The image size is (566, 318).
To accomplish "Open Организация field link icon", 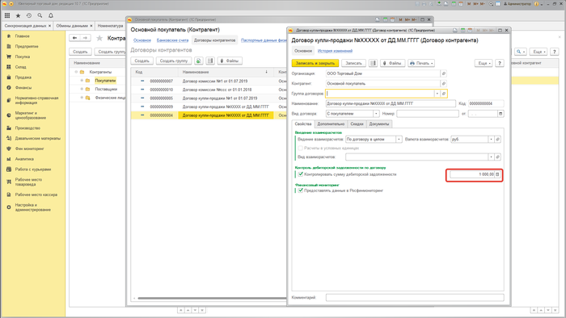I will pos(444,73).
